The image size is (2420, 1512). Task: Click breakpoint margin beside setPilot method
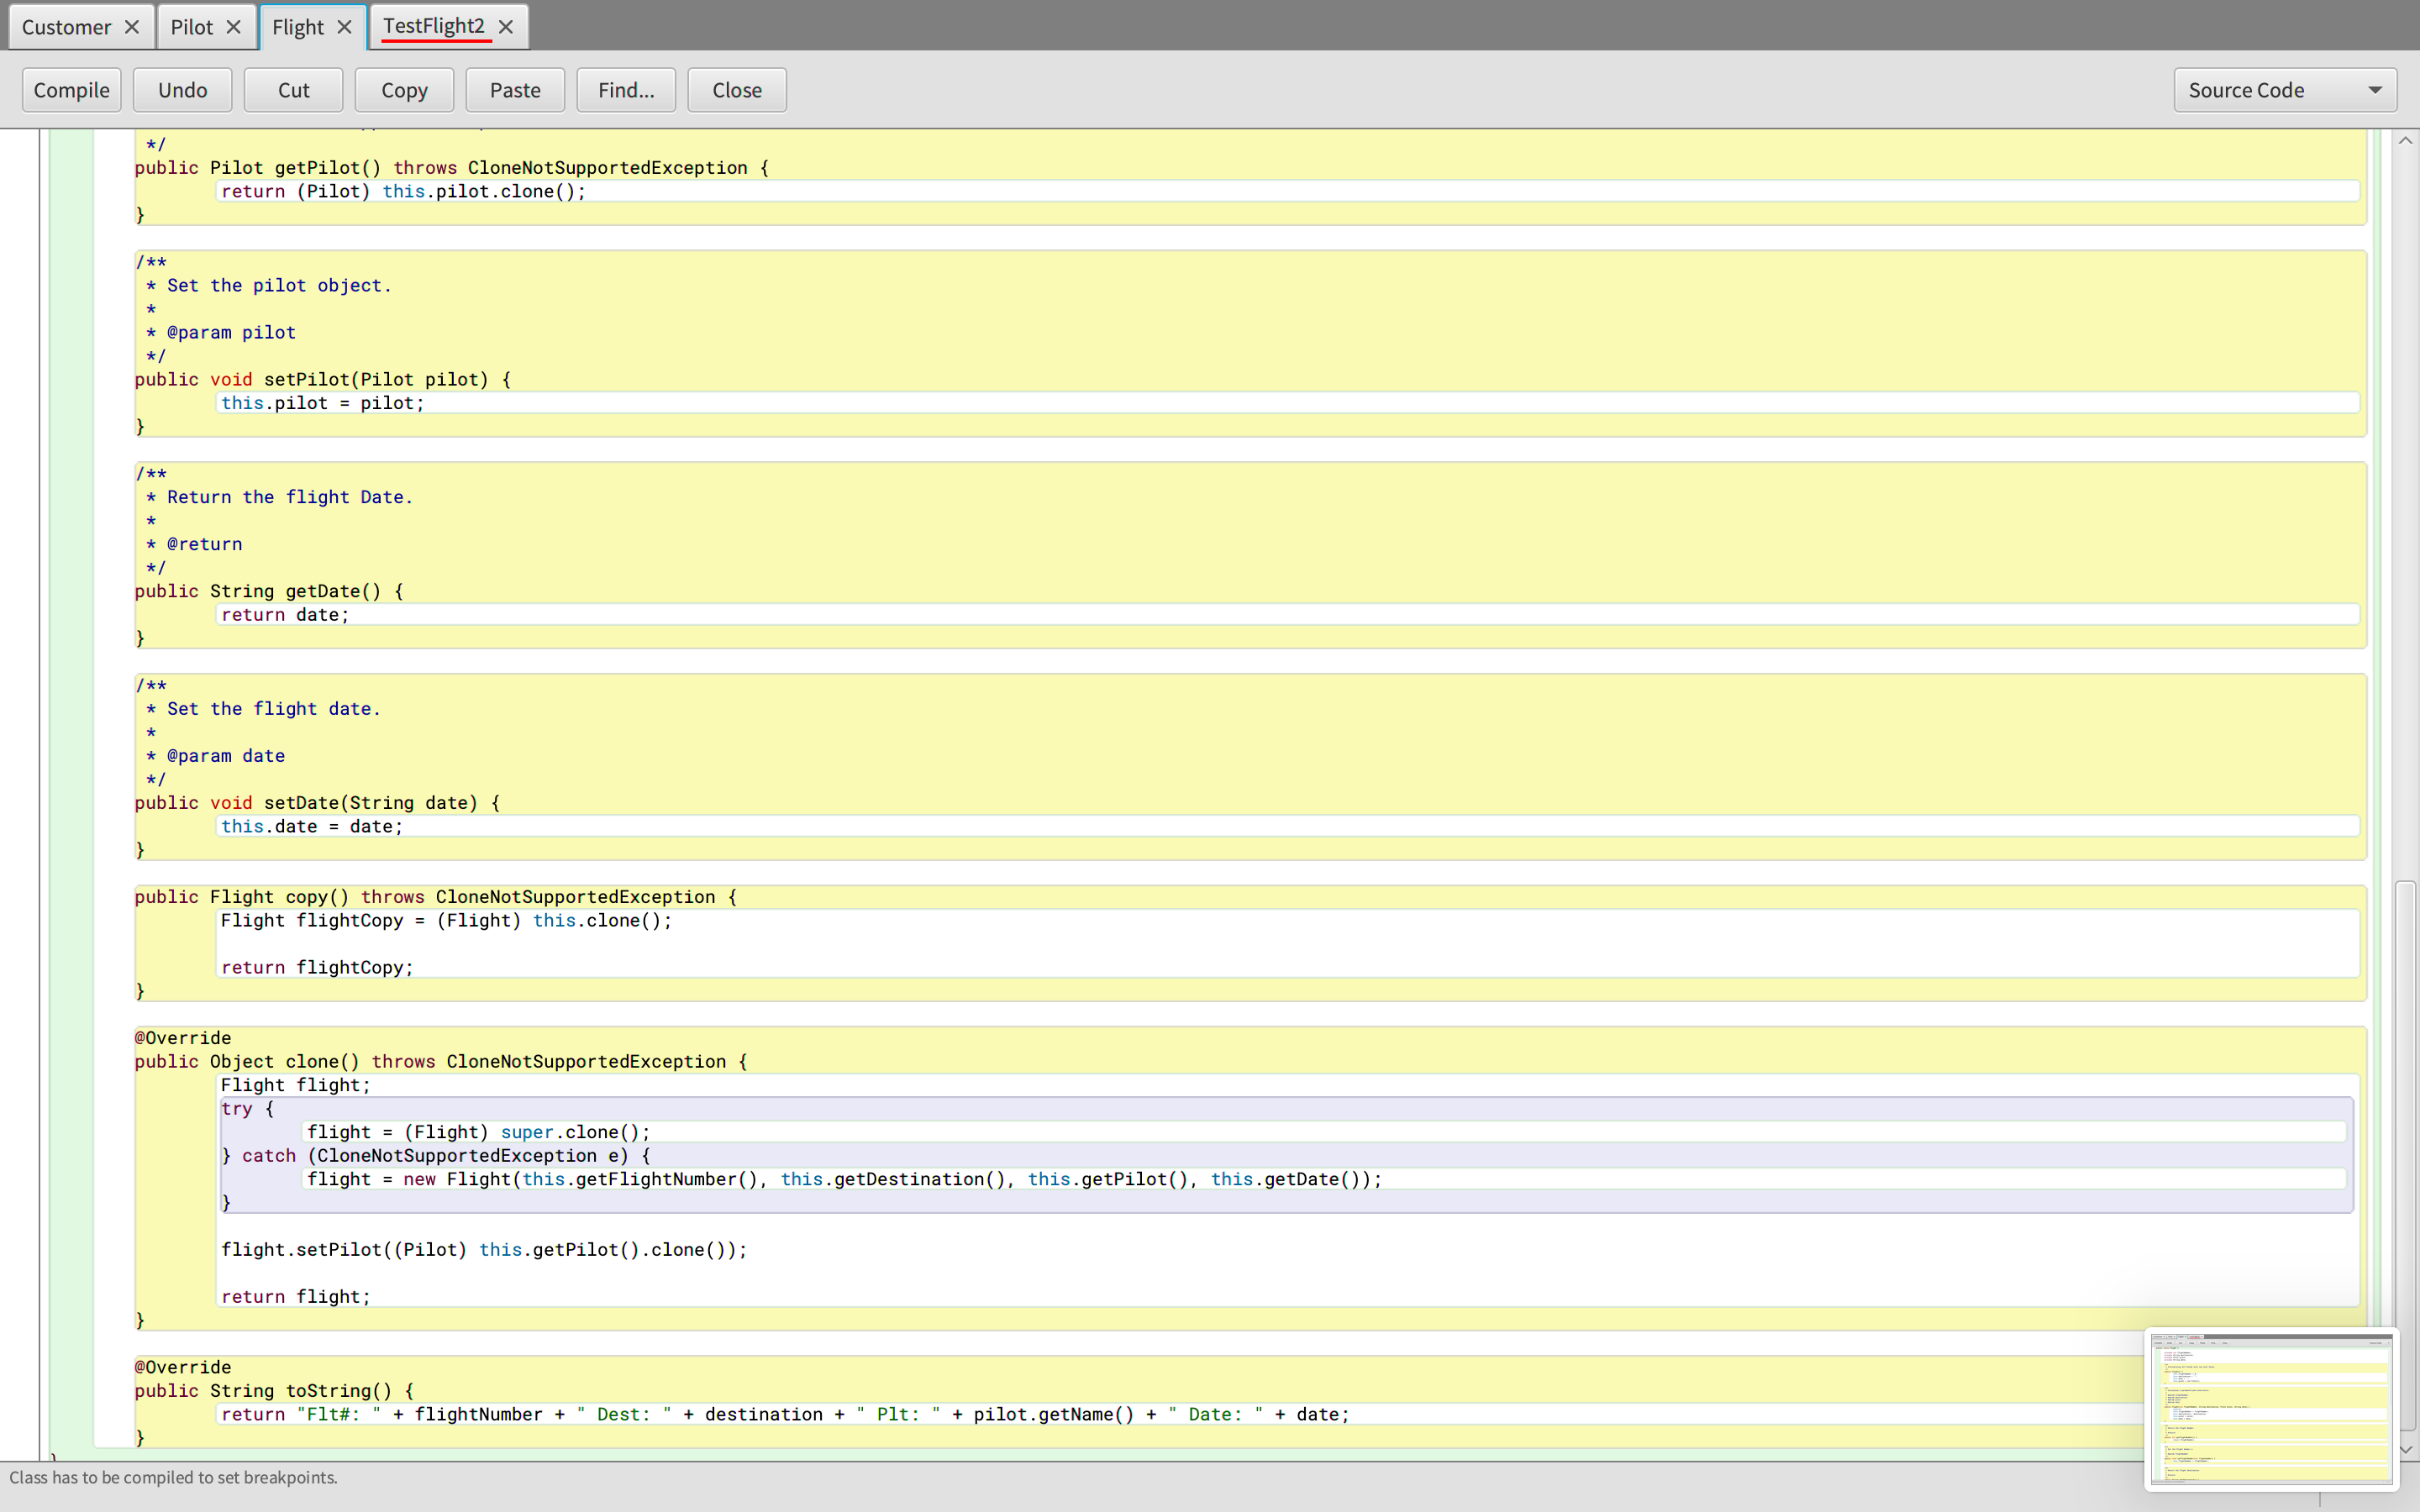(20, 379)
